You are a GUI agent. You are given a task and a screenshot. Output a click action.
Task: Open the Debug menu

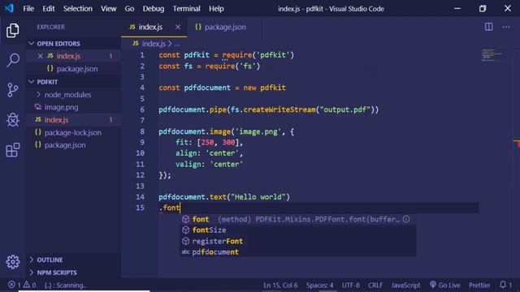154,9
